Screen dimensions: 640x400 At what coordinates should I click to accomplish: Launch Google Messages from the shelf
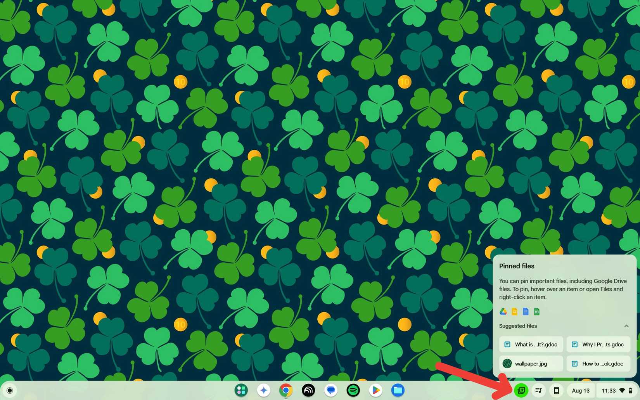(331, 390)
